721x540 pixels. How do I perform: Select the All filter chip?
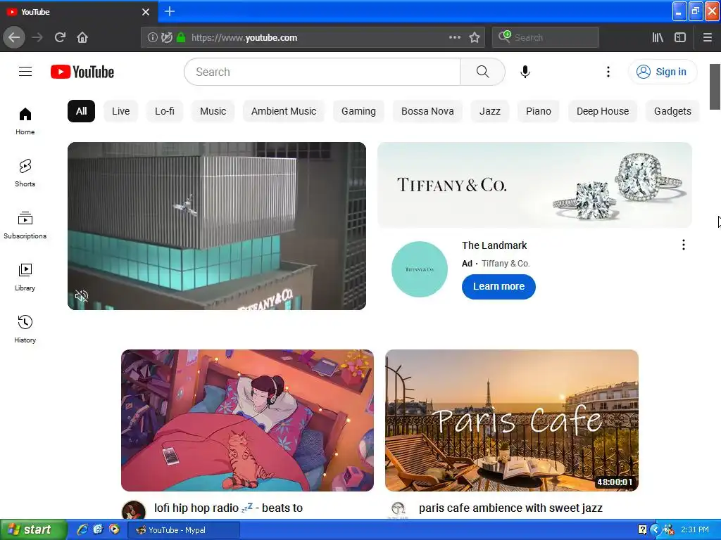tap(82, 111)
